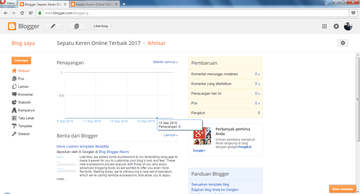Open Template in the sidebar
This screenshot has width=360, height=194.
(x=25, y=126)
